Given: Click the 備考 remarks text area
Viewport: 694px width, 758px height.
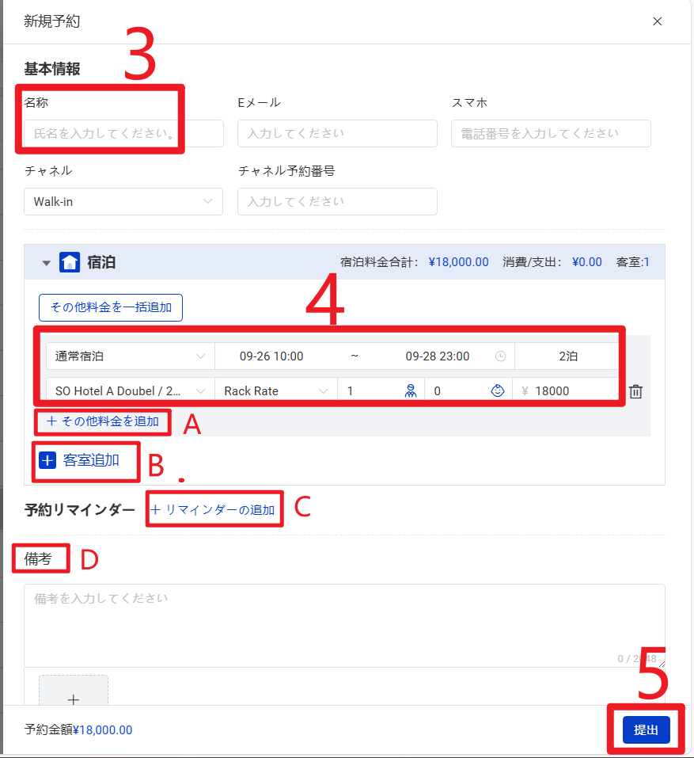Looking at the screenshot, I should coord(344,626).
